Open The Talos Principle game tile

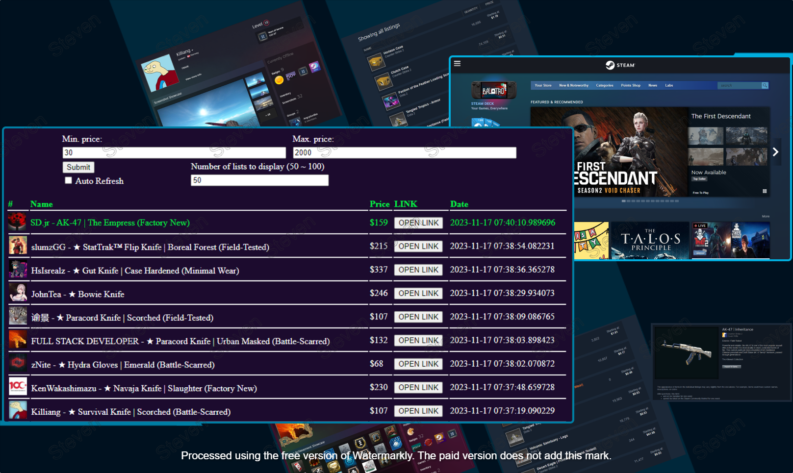click(x=650, y=240)
